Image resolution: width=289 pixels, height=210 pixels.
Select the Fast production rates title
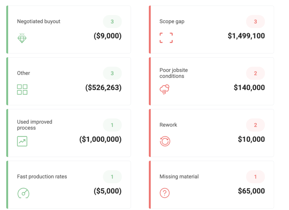(42, 177)
